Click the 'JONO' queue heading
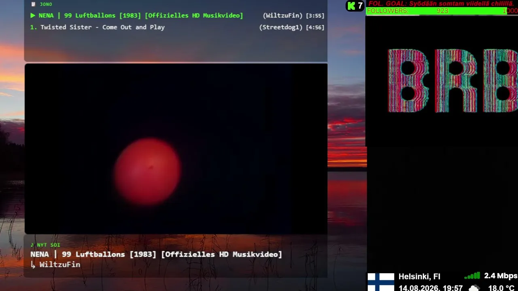Viewport: 518px width, 291px height. [x=46, y=4]
